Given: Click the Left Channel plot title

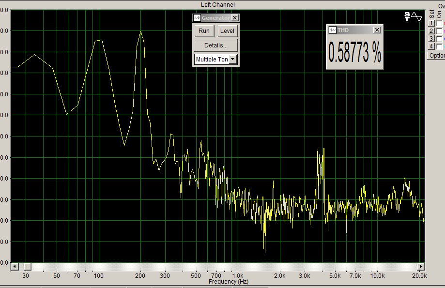Looking at the screenshot, I should click(218, 5).
